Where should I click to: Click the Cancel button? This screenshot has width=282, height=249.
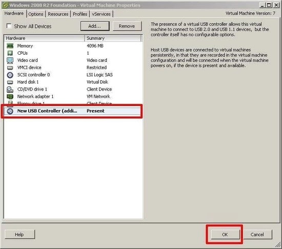(257, 235)
